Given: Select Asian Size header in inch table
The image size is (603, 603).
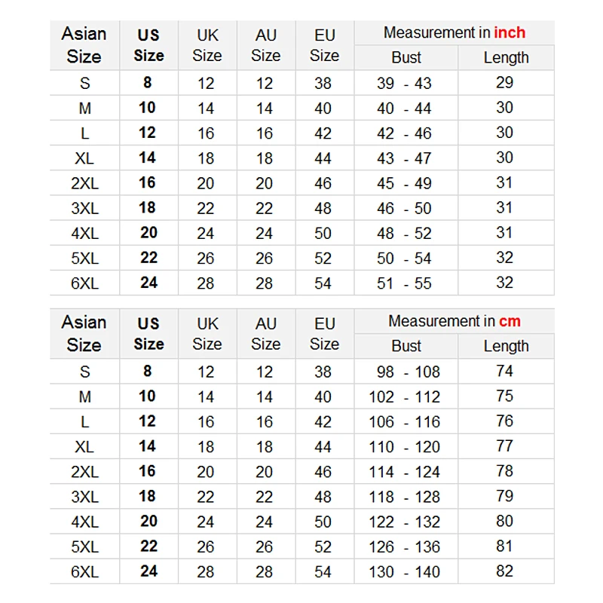Looking at the screenshot, I should 84,44.
